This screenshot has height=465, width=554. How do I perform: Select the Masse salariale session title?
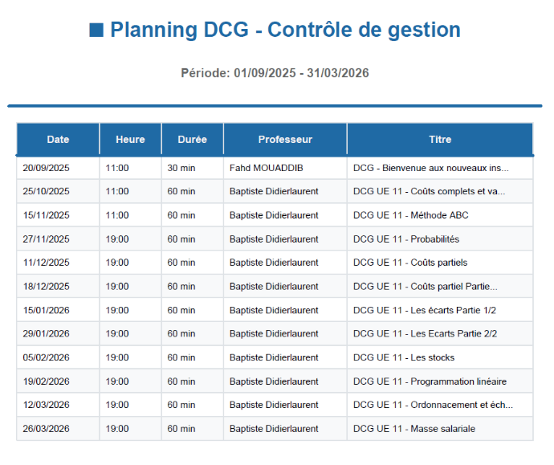coord(413,429)
